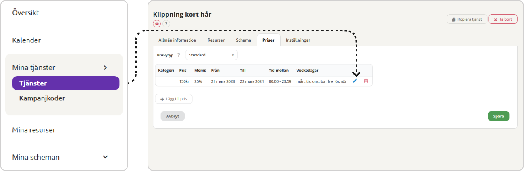Screen dimensions: 524x171
Task: Switch to the Allmän information tab
Action: pyautogui.click(x=177, y=40)
